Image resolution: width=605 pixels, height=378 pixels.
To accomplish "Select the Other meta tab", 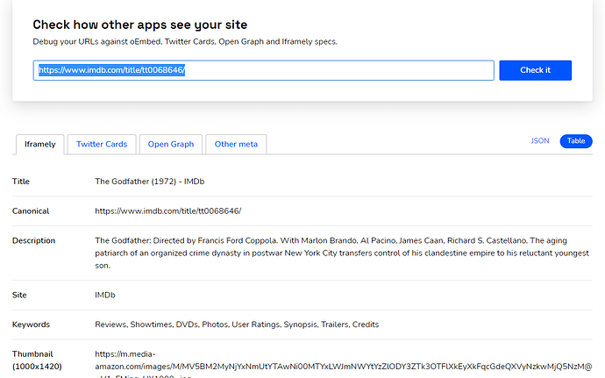I will [236, 145].
